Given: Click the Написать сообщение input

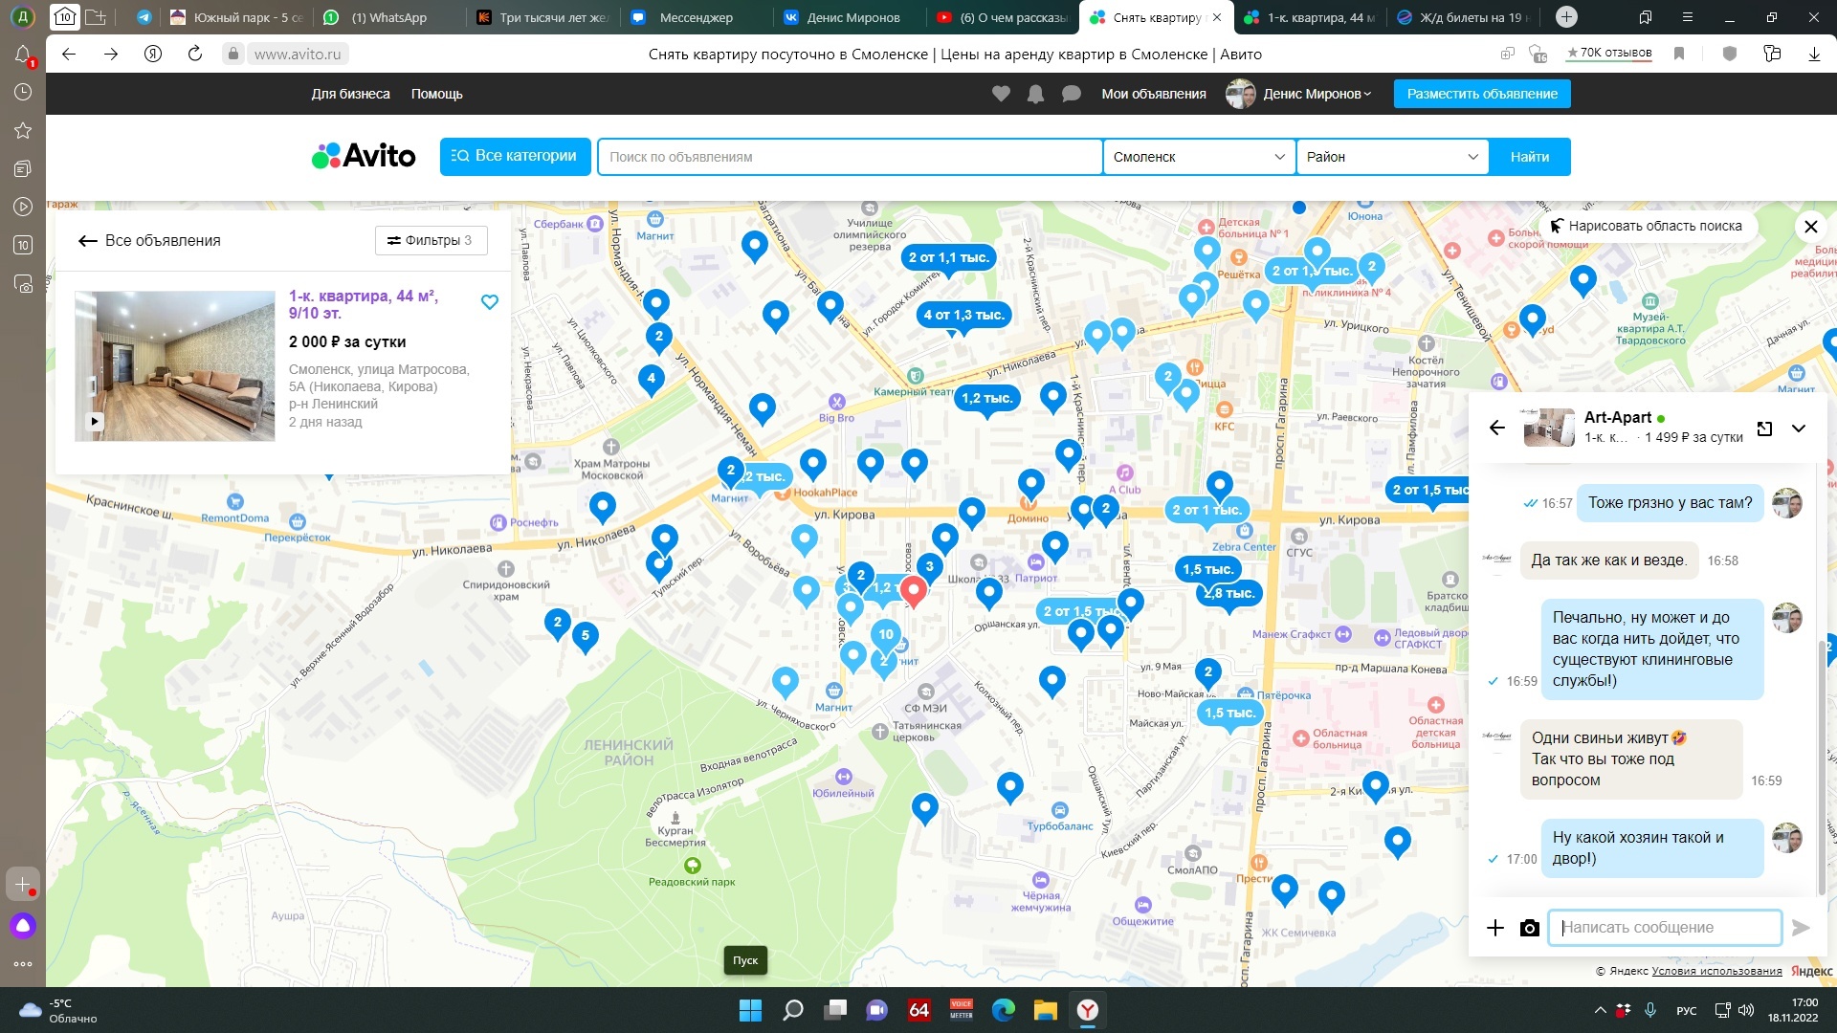Looking at the screenshot, I should (x=1665, y=927).
